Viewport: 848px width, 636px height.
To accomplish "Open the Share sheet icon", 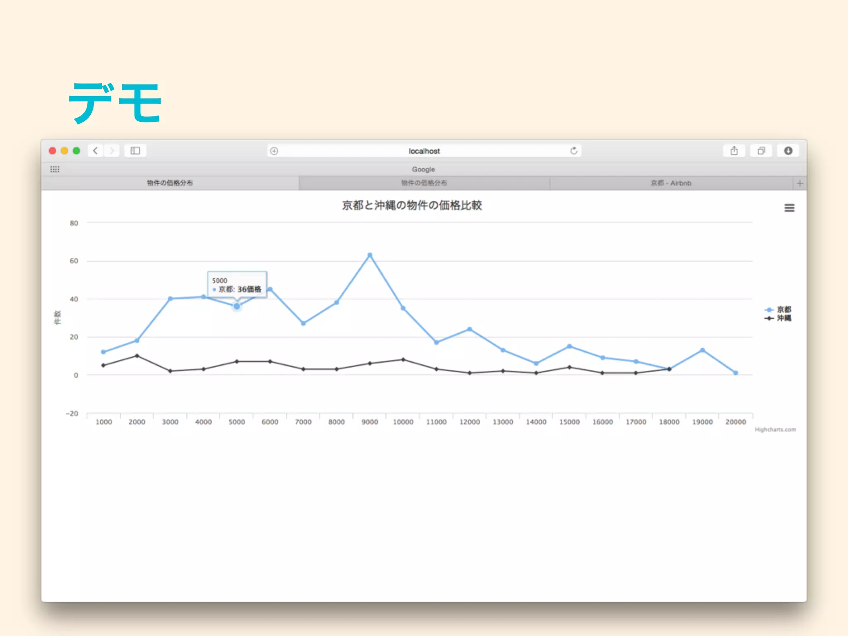I will pos(734,151).
